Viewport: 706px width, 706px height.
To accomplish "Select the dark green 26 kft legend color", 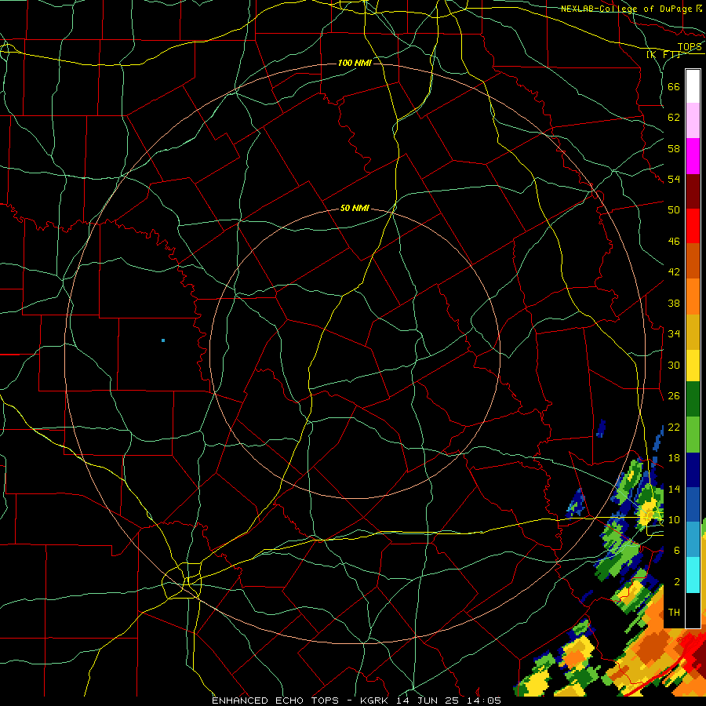I will pos(693,399).
